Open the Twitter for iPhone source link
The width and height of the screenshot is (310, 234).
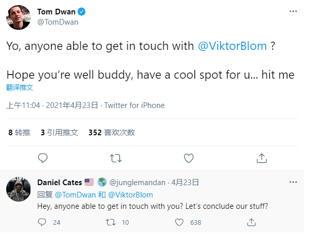[x=135, y=105]
